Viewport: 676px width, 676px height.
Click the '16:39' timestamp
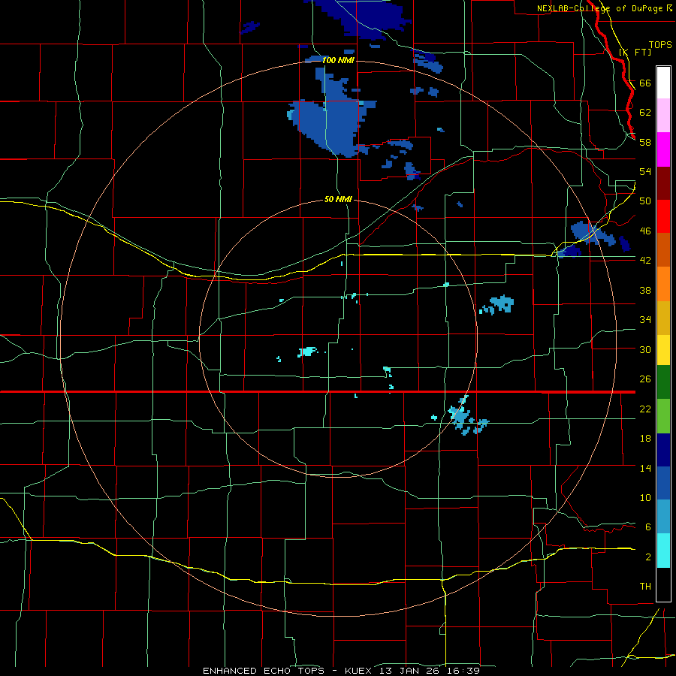point(463,671)
